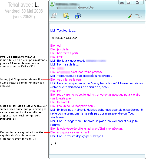Click the message "Elle : toi alors !"
This screenshot has width=146, height=159.
tap(60, 102)
